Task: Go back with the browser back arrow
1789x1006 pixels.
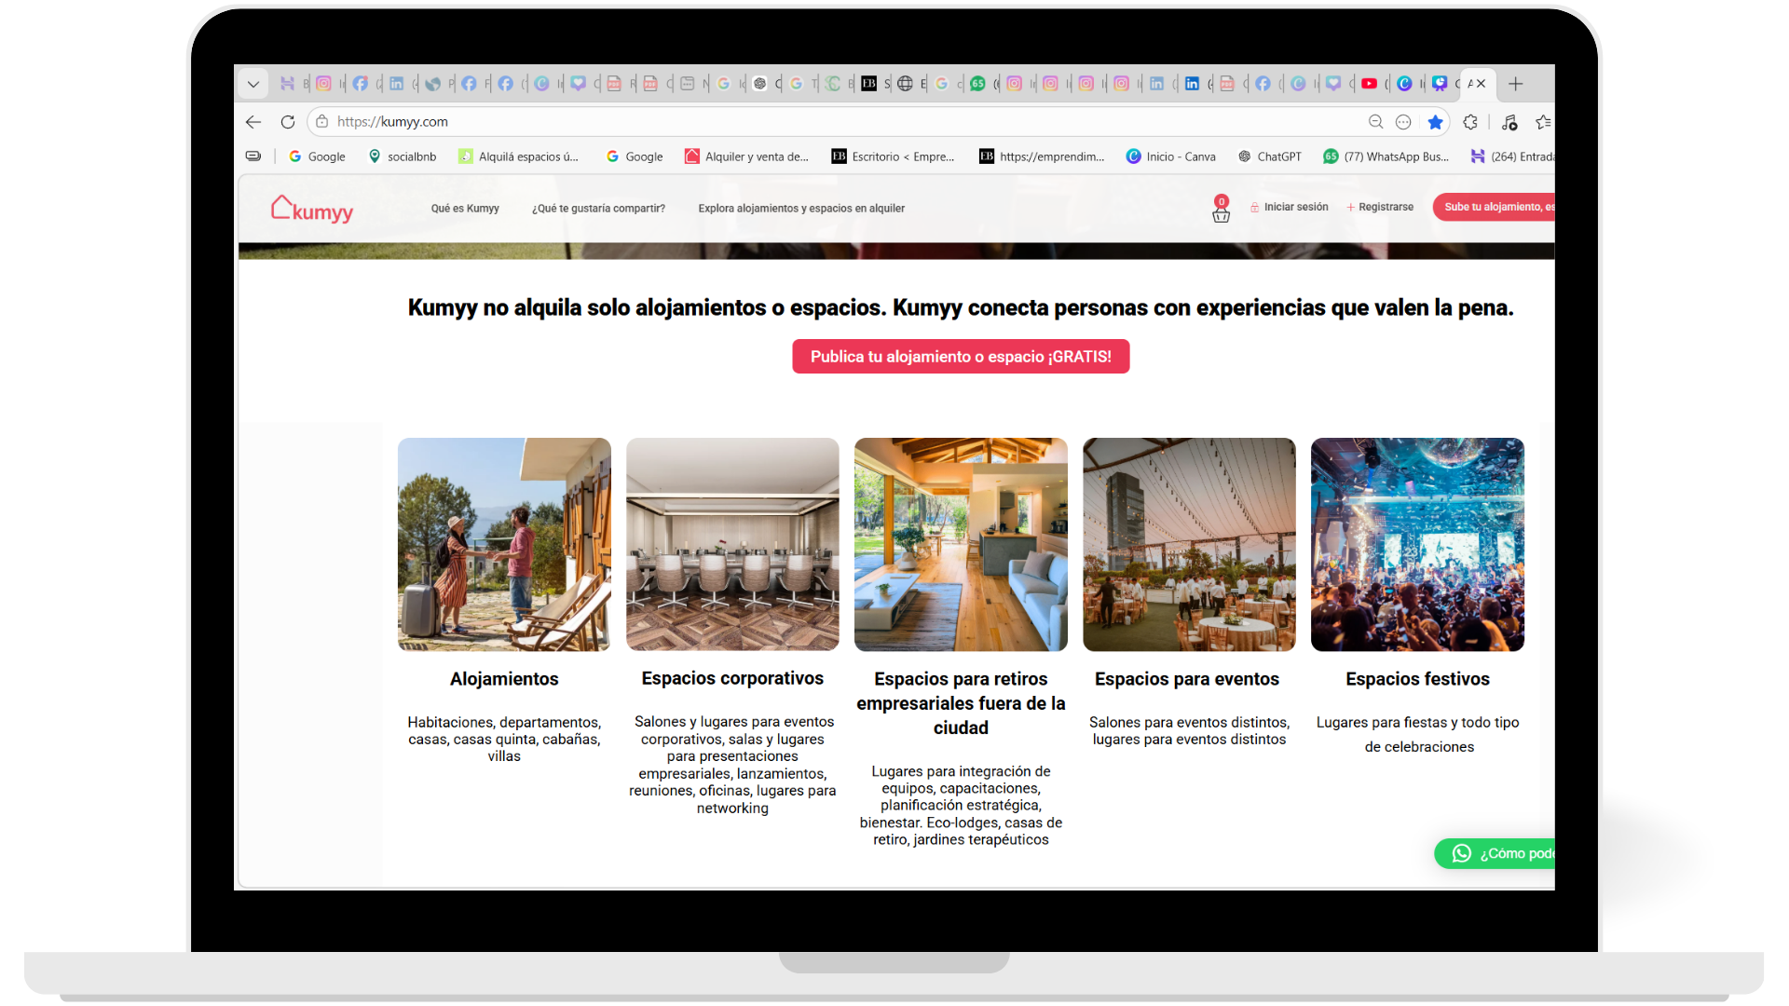Action: tap(253, 122)
